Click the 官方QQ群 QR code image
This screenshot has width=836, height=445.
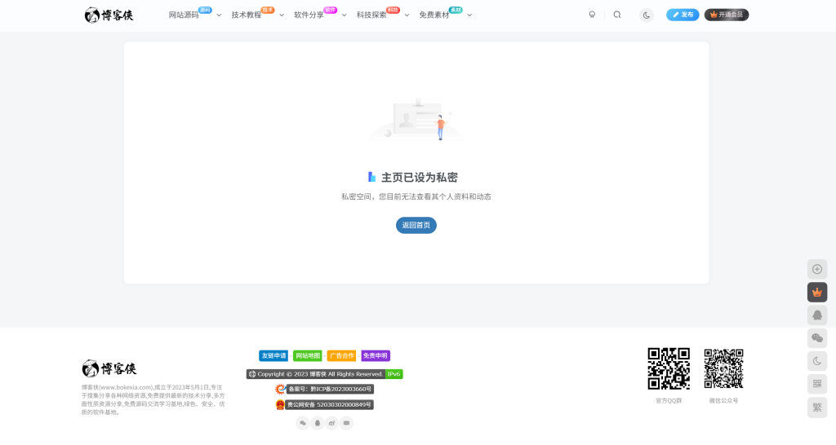(x=669, y=369)
